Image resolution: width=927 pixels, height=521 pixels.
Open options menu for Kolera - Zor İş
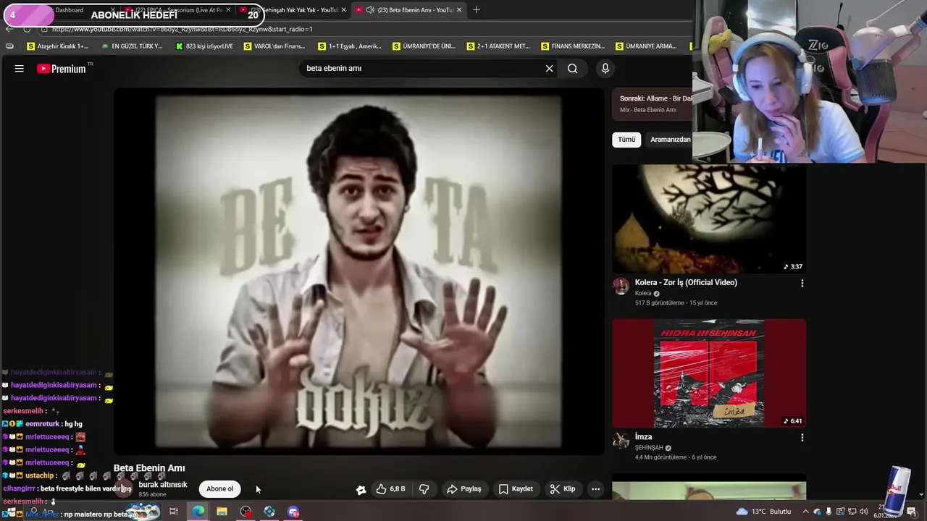tap(802, 284)
